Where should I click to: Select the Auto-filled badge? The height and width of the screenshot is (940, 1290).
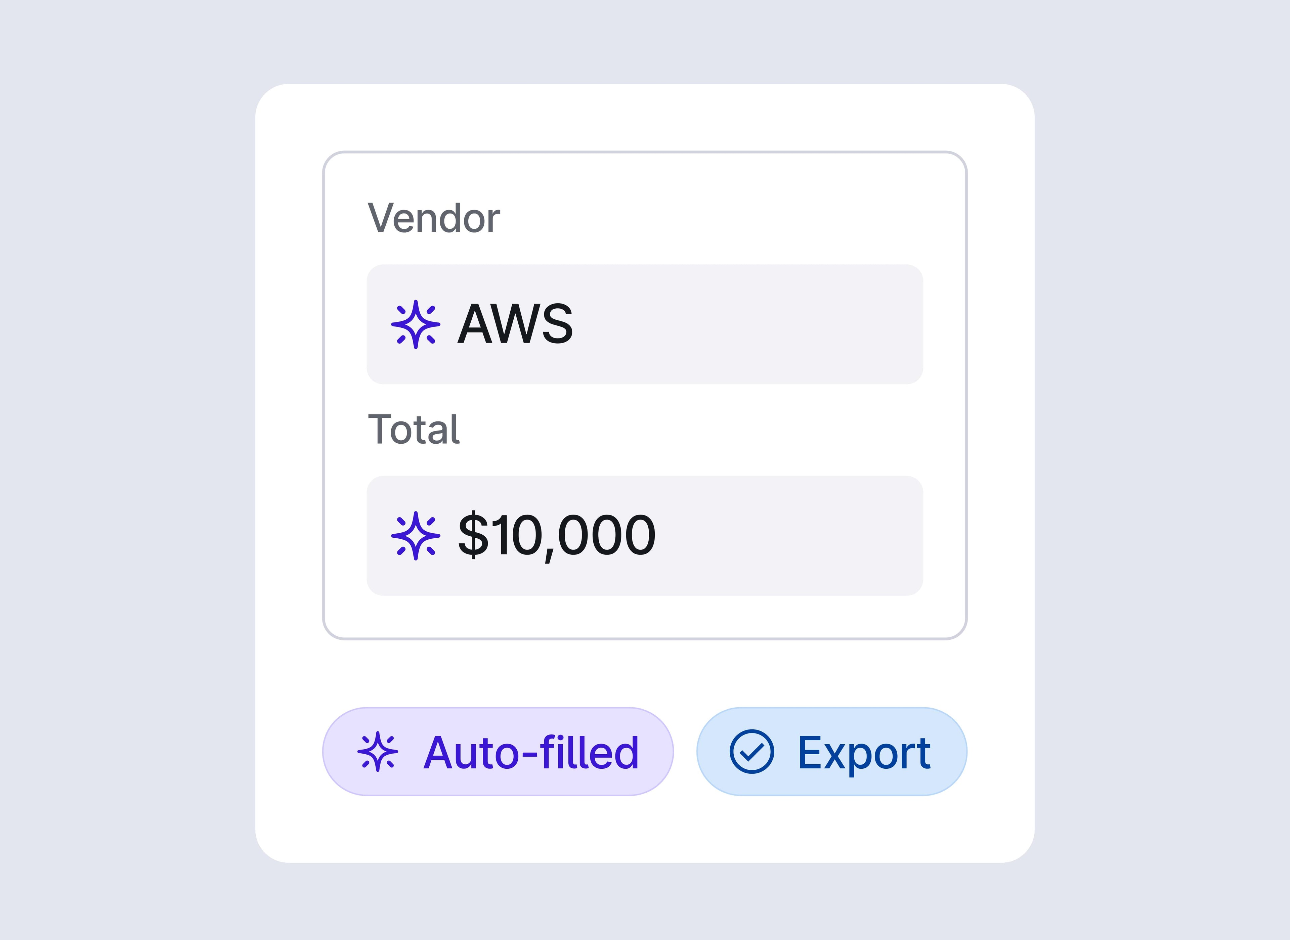(497, 752)
